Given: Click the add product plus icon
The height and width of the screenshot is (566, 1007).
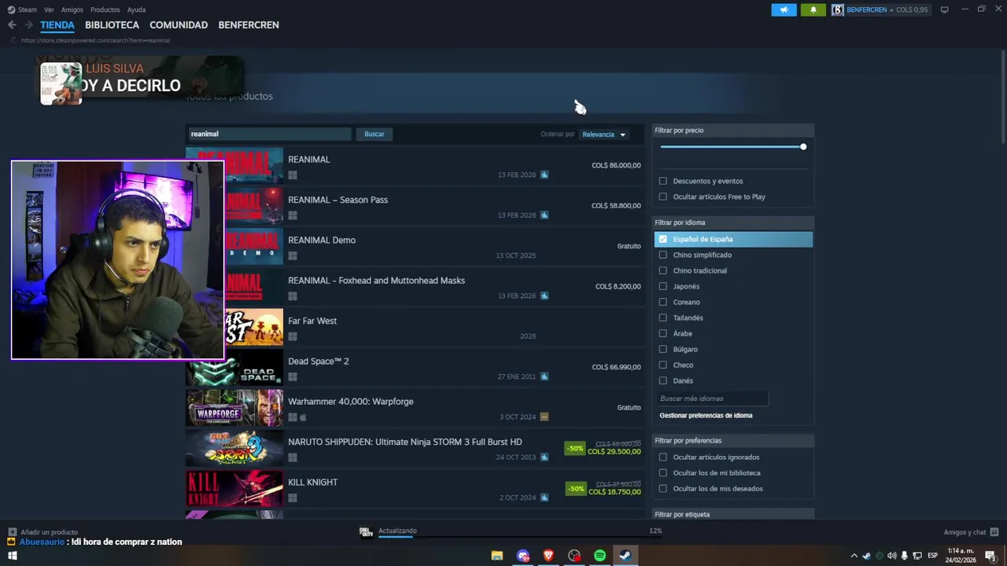Looking at the screenshot, I should pyautogui.click(x=12, y=532).
